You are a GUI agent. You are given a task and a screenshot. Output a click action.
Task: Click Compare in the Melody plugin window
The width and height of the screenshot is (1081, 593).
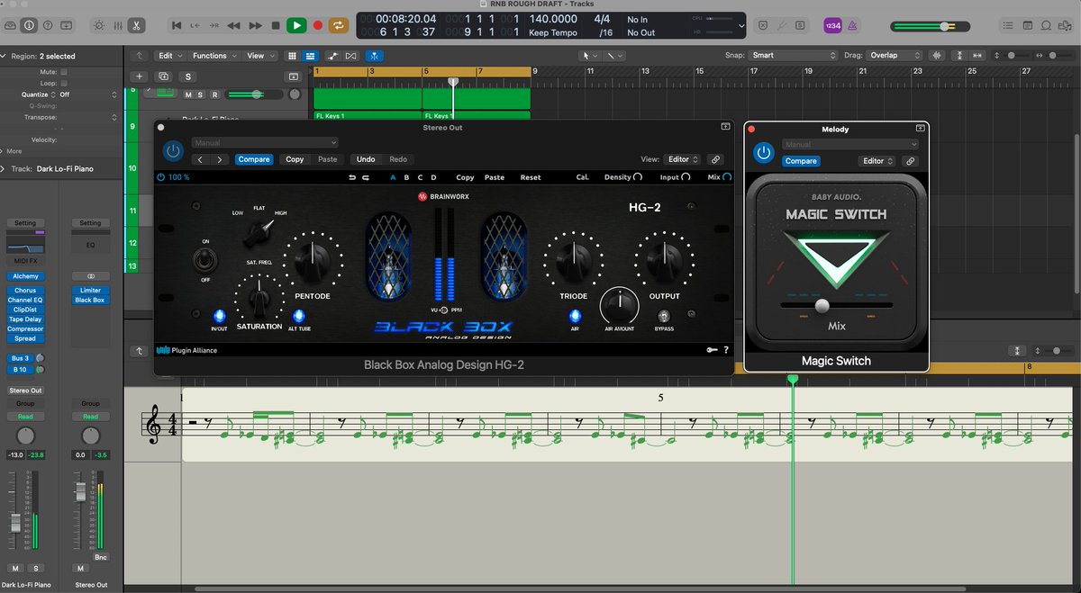point(800,161)
